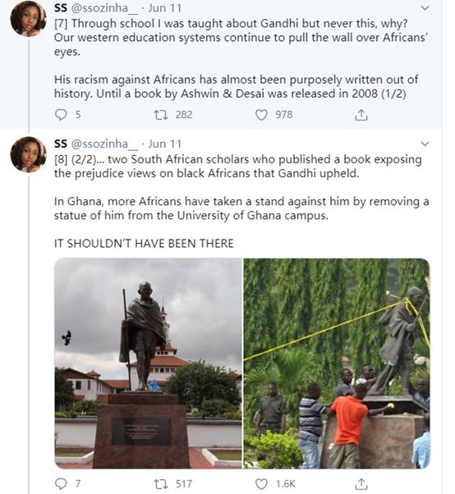Open the @ssozinha_ handle on tweet [7]
The height and width of the screenshot is (494, 455).
click(104, 8)
